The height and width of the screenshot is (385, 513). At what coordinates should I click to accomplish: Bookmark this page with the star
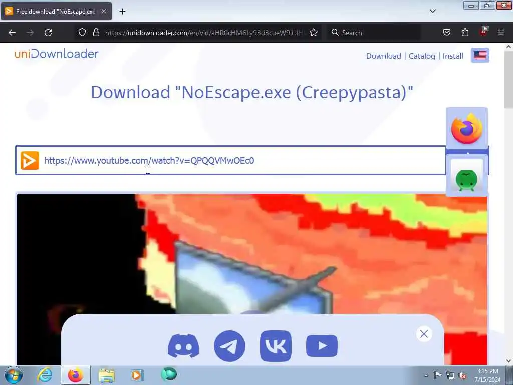click(x=314, y=32)
